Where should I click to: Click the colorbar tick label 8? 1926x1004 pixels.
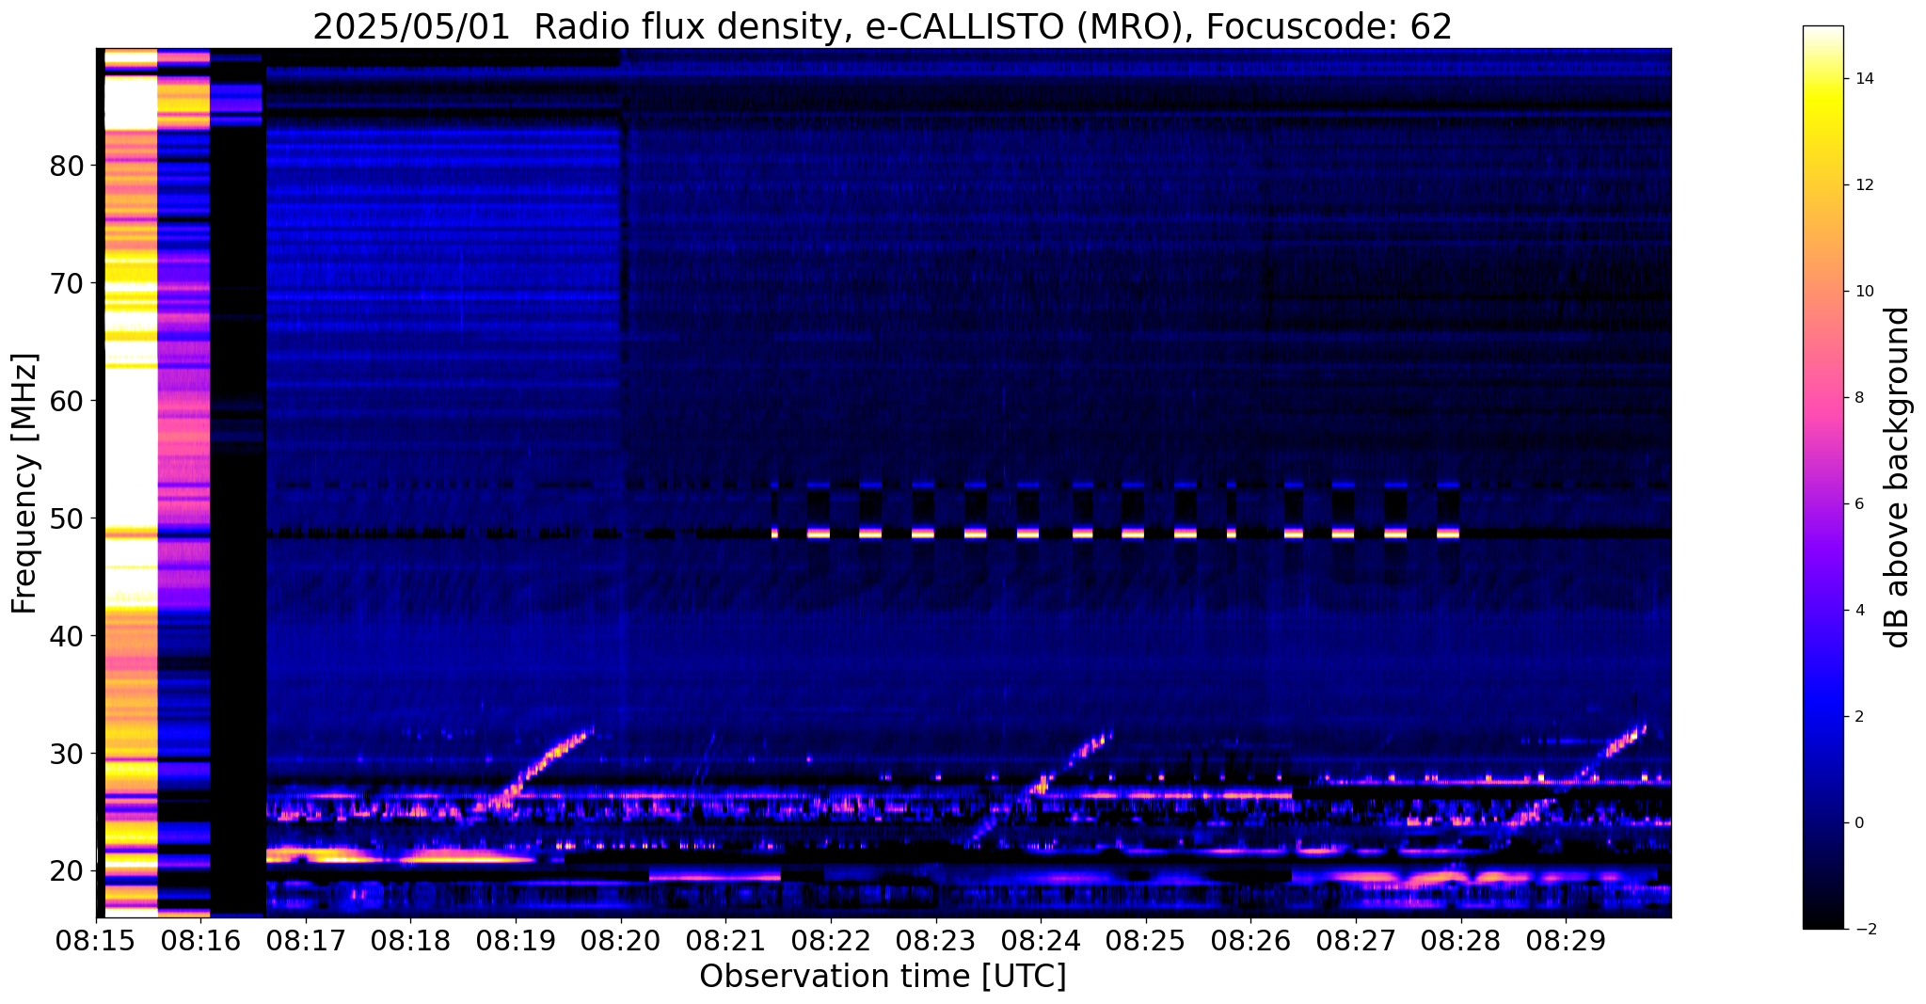(x=1859, y=398)
